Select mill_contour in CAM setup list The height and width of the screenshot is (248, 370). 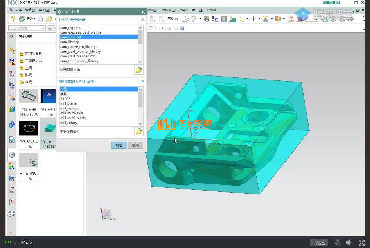click(x=70, y=109)
